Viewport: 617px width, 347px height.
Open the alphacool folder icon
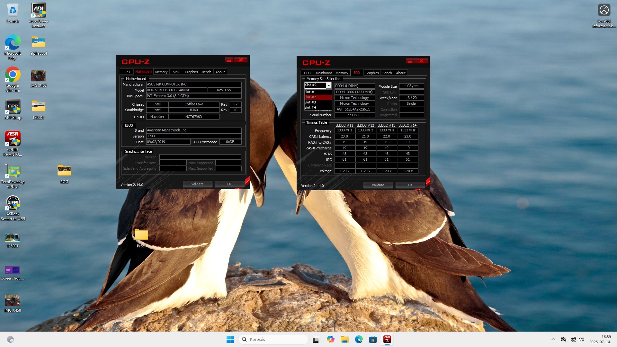39,43
